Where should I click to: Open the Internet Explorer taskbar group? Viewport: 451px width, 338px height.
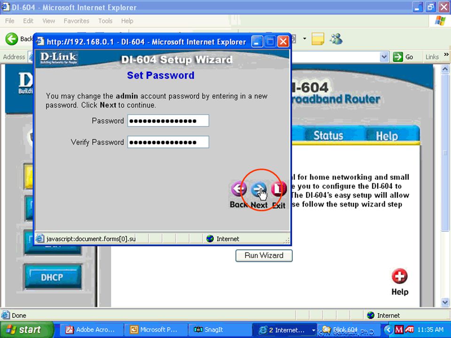(285, 330)
